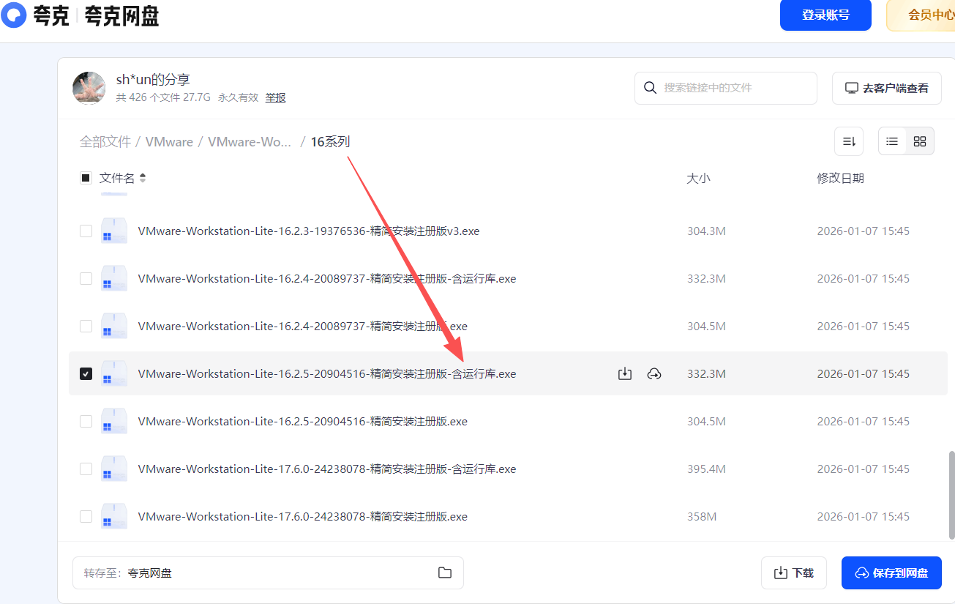Screen dimensions: 955x604
Task: Click 大小 column header
Action: point(698,178)
